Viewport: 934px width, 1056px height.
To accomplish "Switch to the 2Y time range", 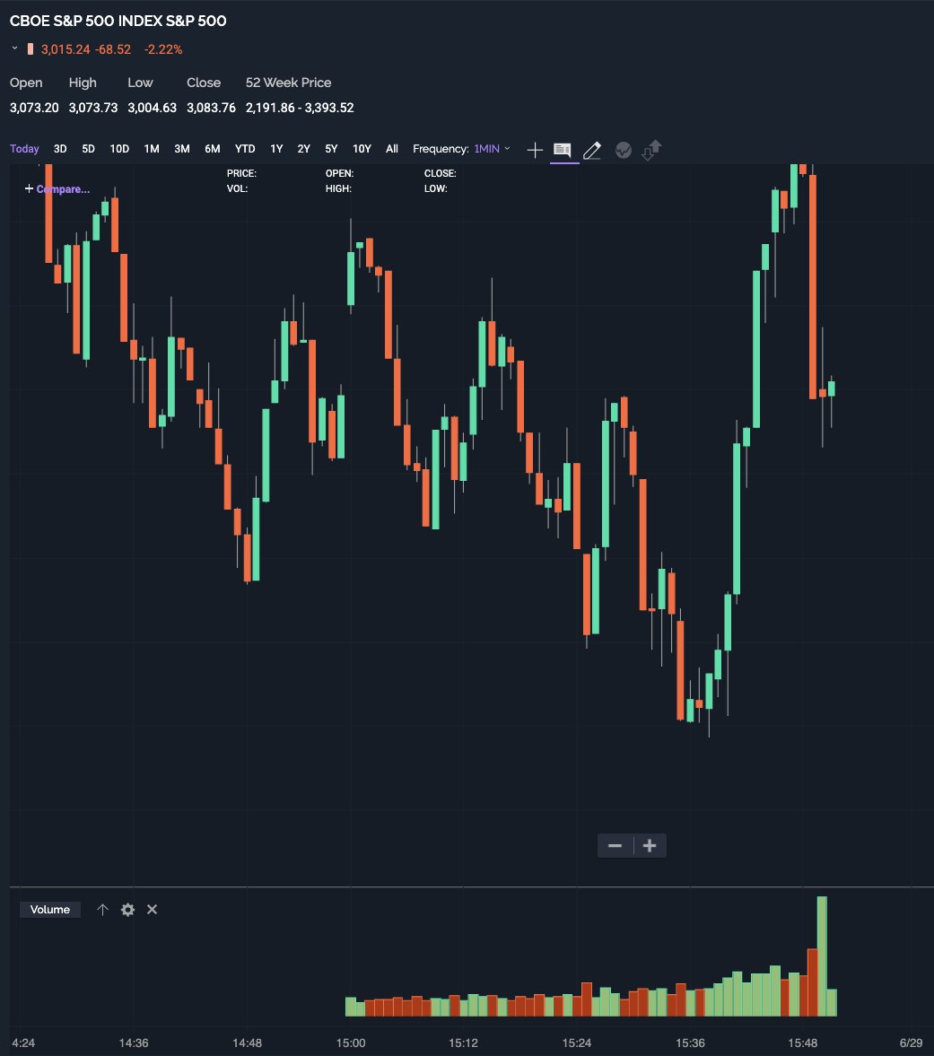I will click(303, 149).
